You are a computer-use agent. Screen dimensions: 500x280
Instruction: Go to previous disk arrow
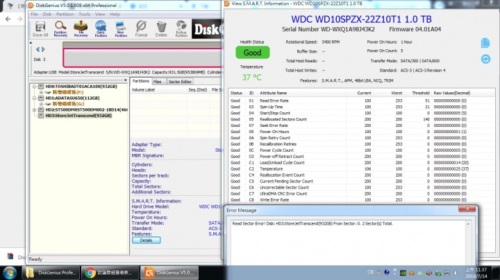coord(38,49)
